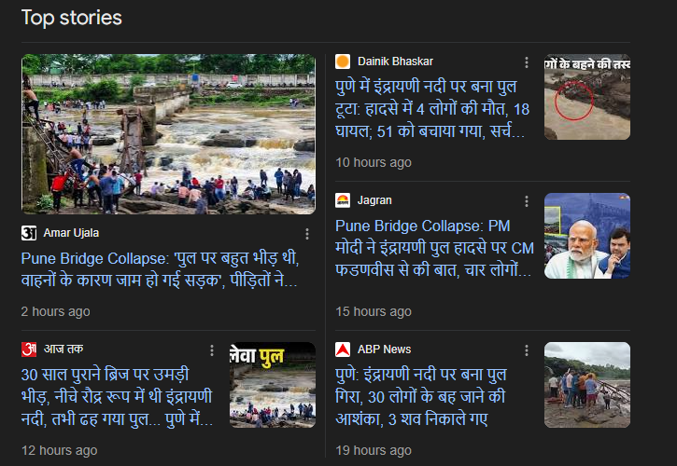Click the ABP News red logo icon
This screenshot has width=677, height=466.
tap(343, 349)
